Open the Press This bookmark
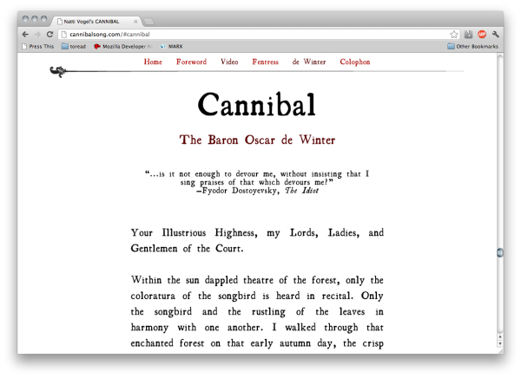This screenshot has height=378, width=521. click(37, 46)
